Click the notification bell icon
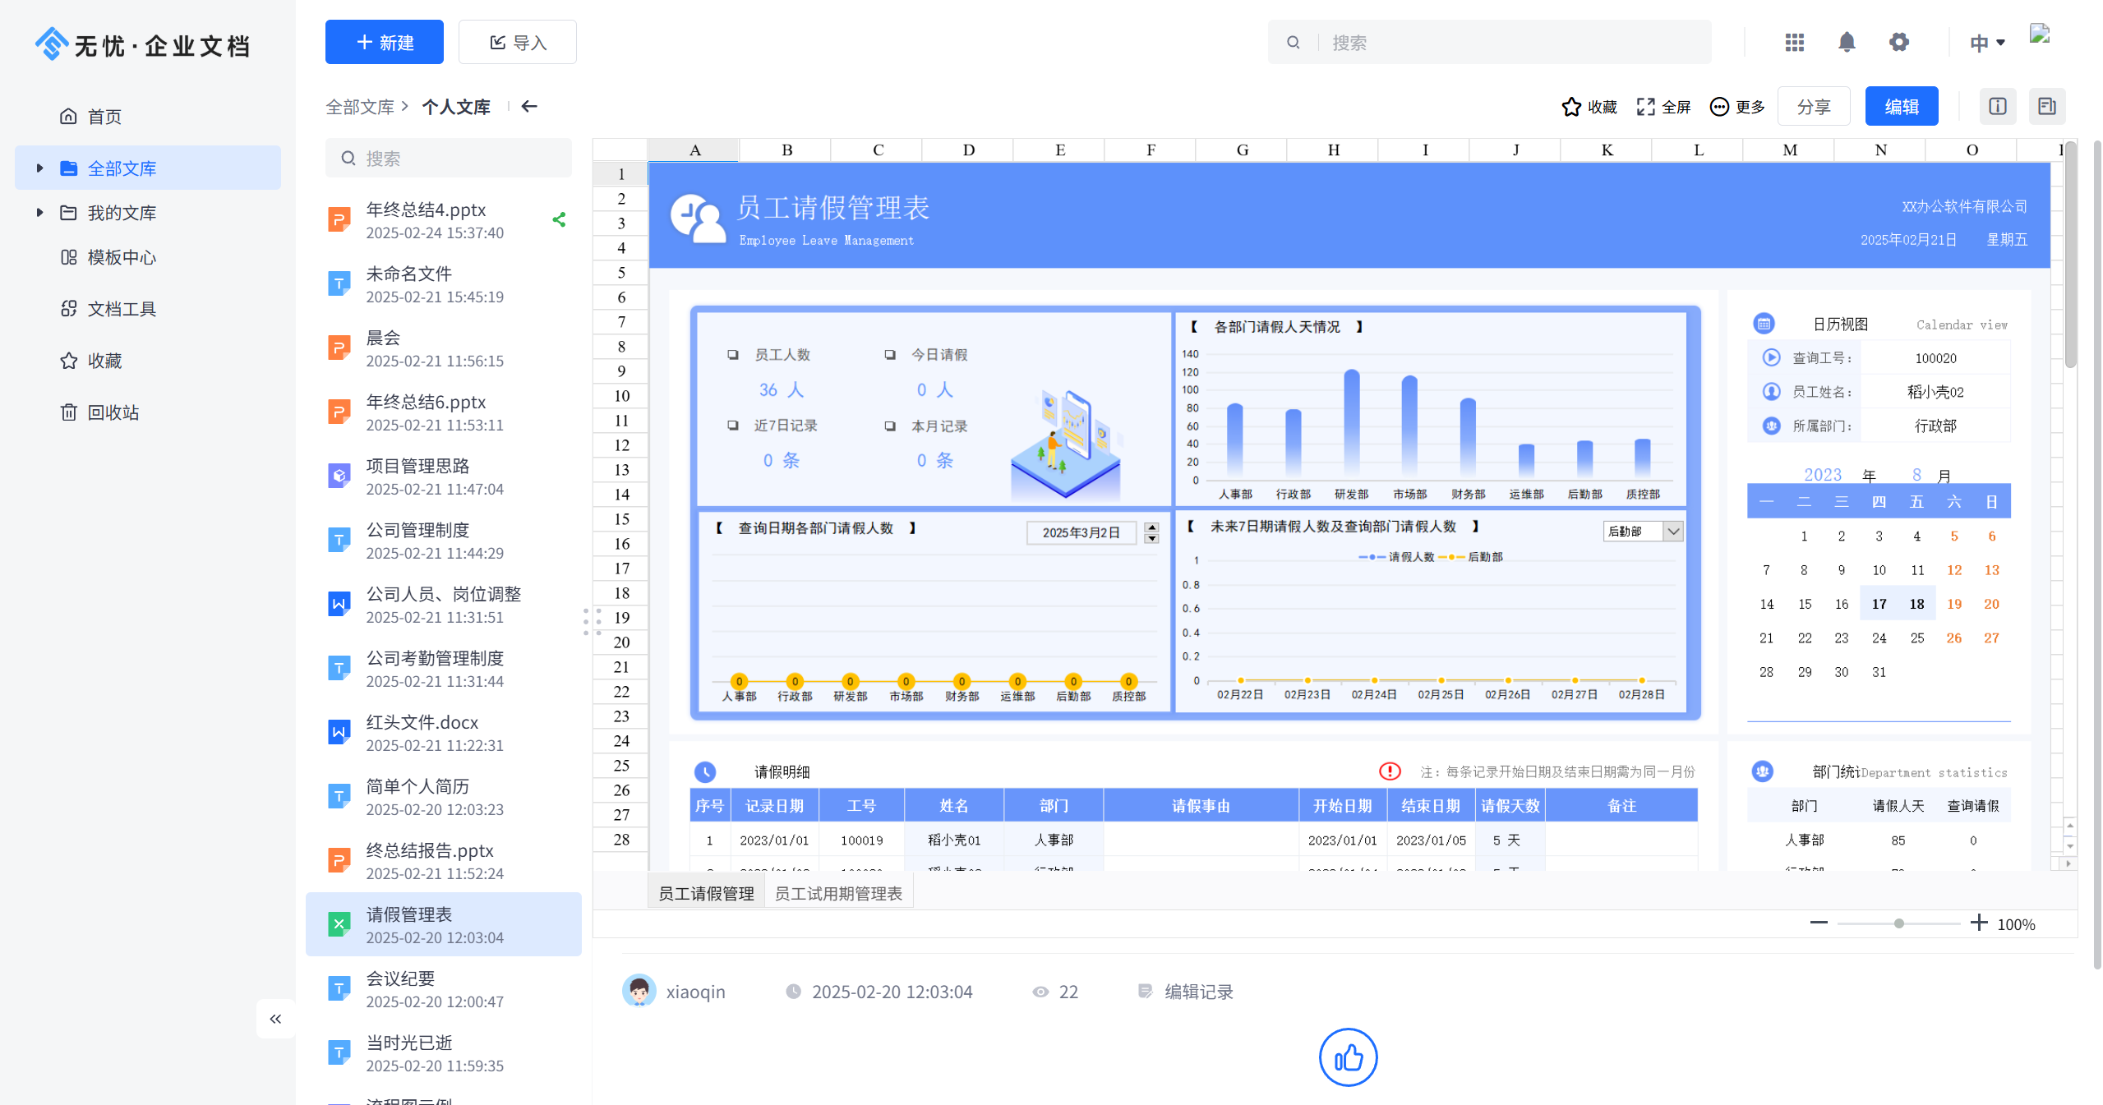 pyautogui.click(x=1846, y=42)
